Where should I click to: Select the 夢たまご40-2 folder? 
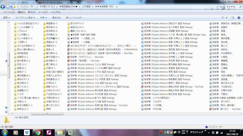click(x=51, y=105)
